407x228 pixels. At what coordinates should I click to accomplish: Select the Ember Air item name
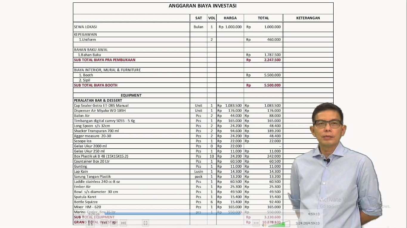coord(82,187)
